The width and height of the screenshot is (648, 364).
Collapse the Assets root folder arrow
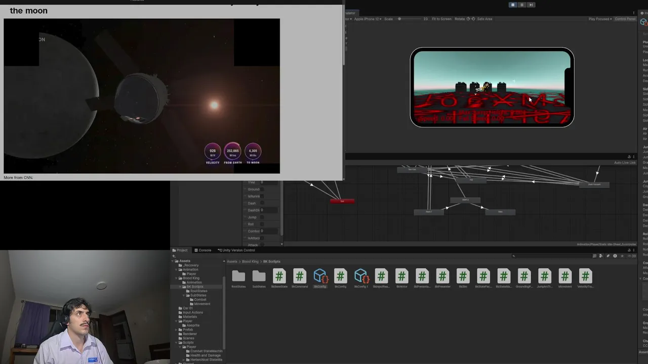coord(173,261)
